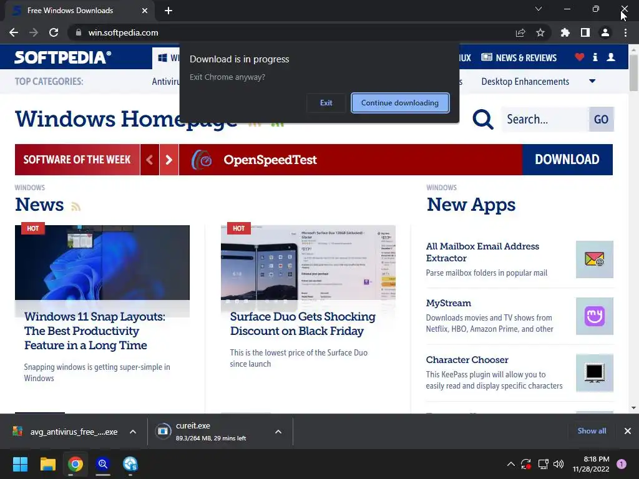Viewport: 639px width, 479px height.
Task: Expand avg_antivirus download options chevron
Action: pos(133,432)
